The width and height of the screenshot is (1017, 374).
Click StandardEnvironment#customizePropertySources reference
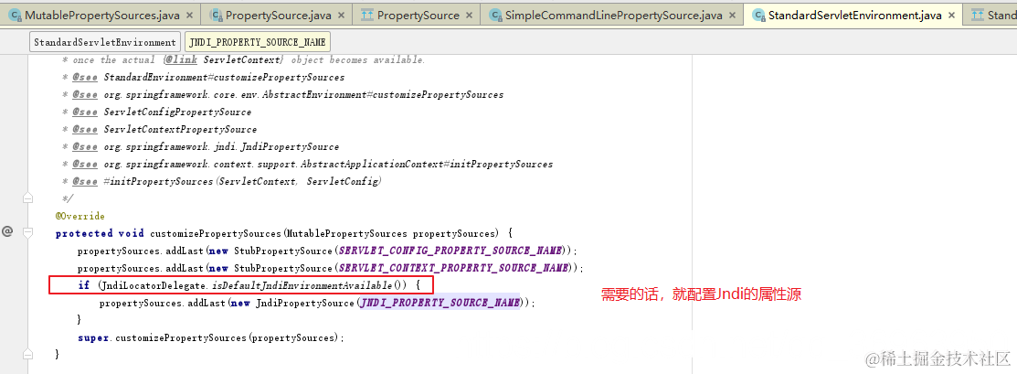click(x=224, y=77)
